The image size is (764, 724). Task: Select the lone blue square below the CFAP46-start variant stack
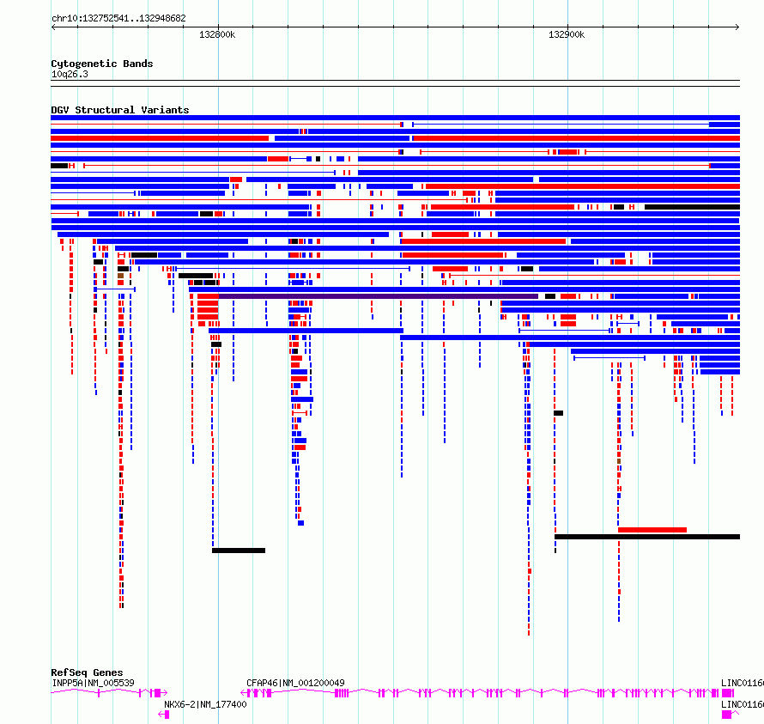click(301, 523)
